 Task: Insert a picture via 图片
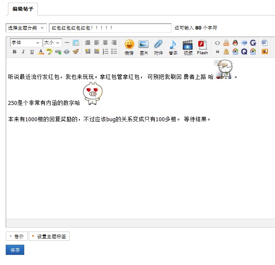(x=144, y=47)
